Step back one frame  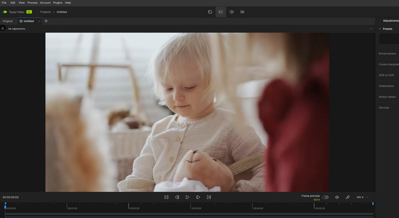[177, 197]
